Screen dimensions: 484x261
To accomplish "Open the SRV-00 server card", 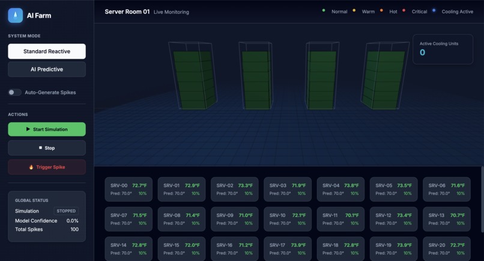I will click(x=129, y=189).
